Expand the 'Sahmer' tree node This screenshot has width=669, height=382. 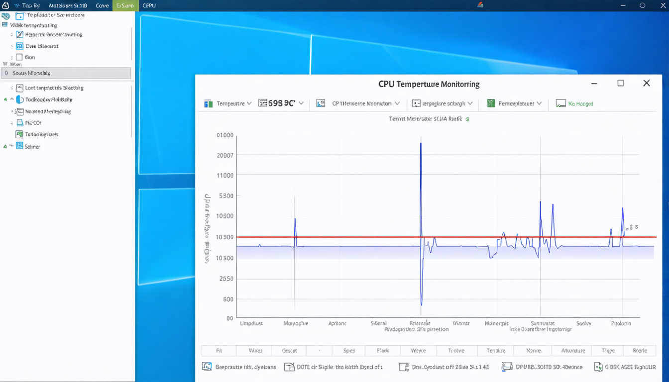12,146
